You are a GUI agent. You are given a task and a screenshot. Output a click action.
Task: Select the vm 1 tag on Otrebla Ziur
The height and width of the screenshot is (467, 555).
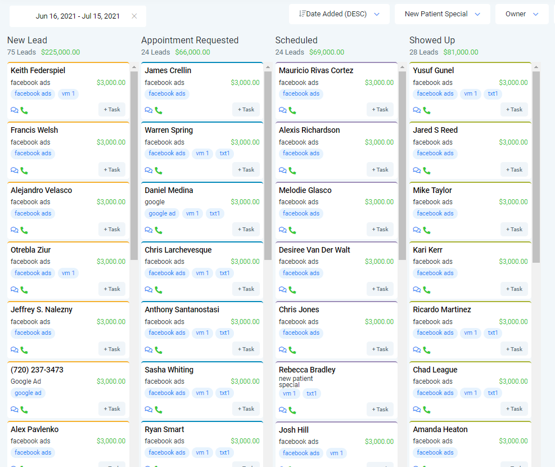coord(68,273)
